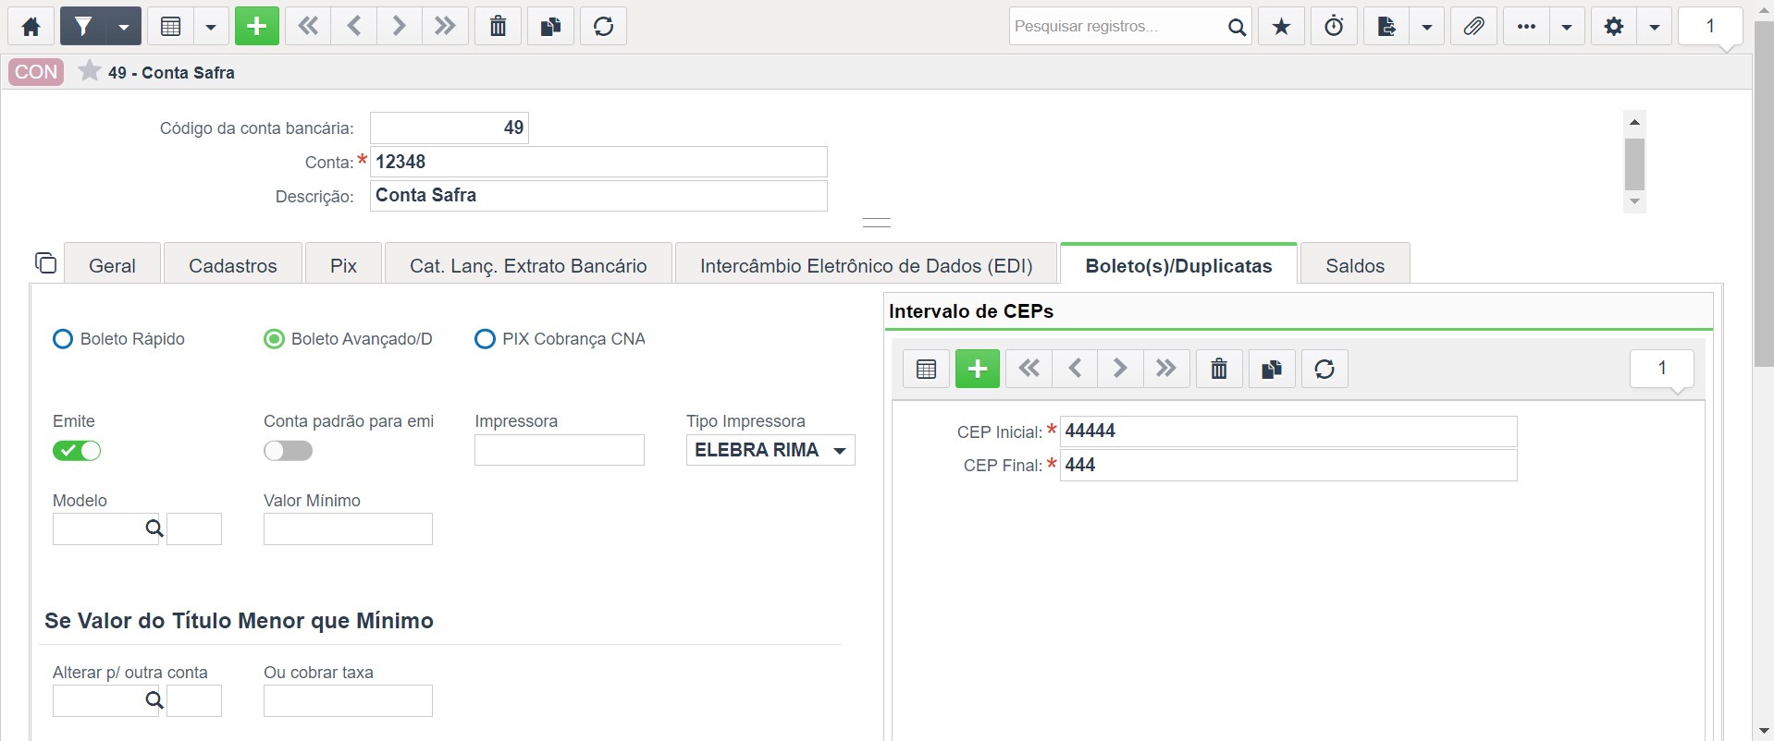Open Intercâmbio Eletrônico de Dados (EDI) tab
The width and height of the screenshot is (1774, 741).
pos(867,265)
